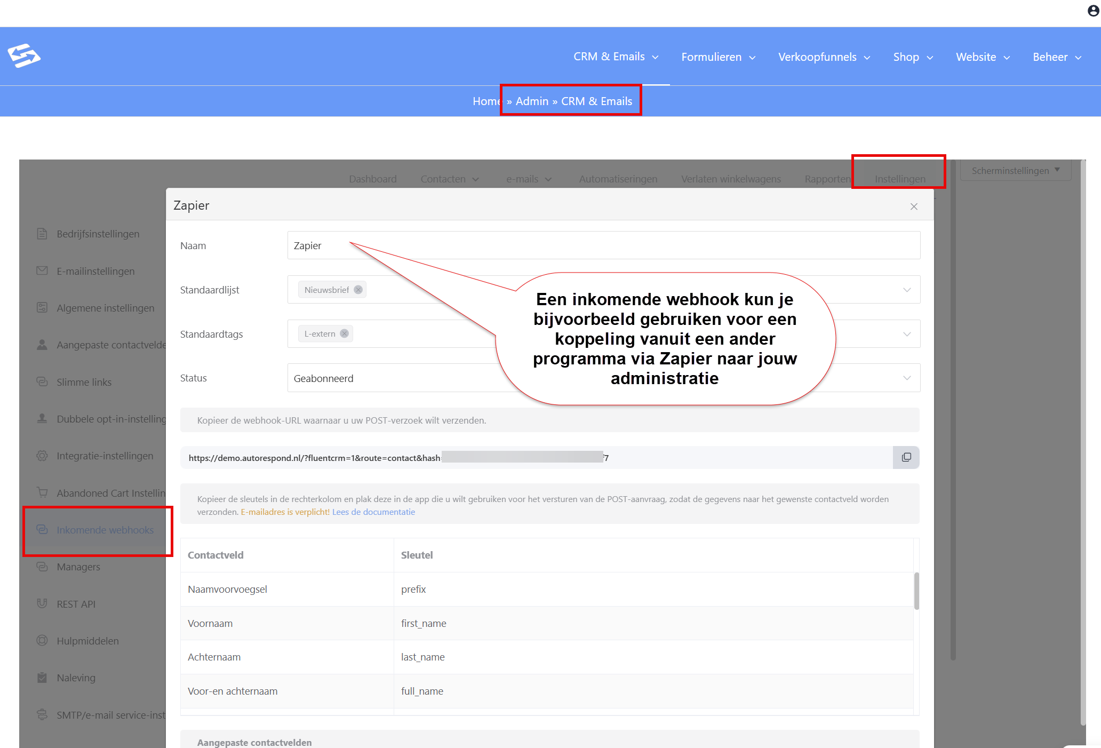Screen dimensions: 1101x748
Task: Switch to the Instellingen tab
Action: (x=900, y=179)
